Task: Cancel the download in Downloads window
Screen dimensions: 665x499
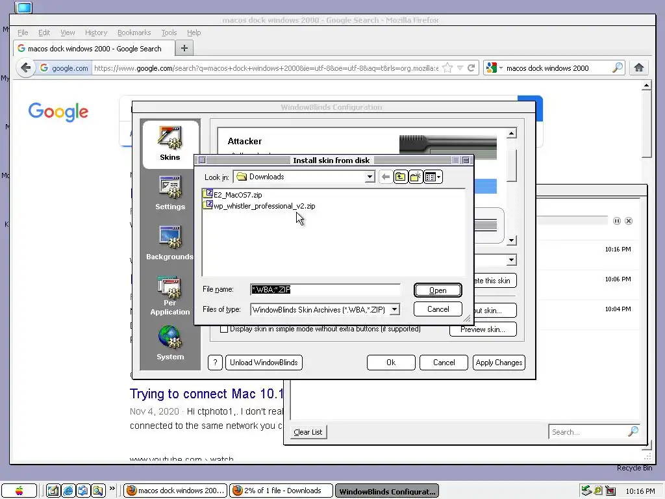Action: pos(629,221)
